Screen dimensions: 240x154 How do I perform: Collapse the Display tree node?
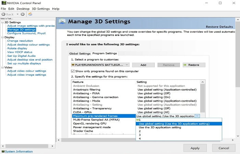(x=2, y=37)
